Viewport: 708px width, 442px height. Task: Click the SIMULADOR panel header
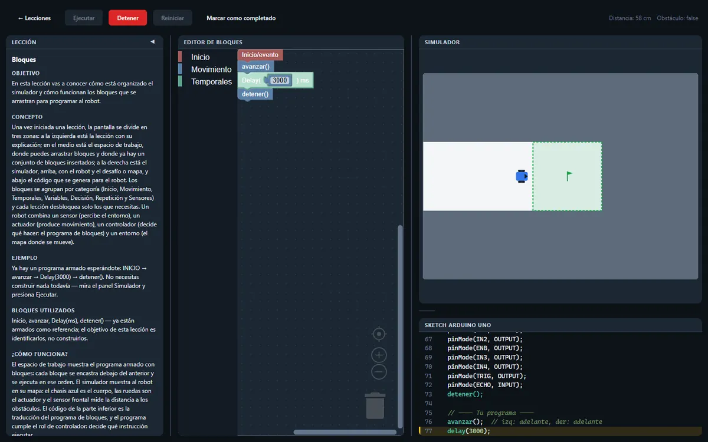point(560,42)
